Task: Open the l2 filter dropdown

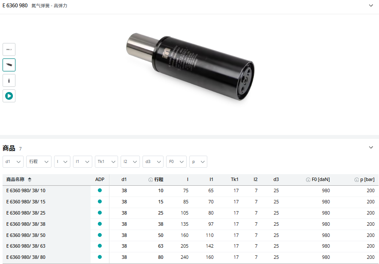Action: tap(130, 162)
